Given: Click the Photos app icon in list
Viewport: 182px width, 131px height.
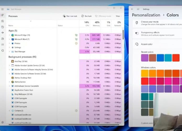Looking at the screenshot, I should [13, 43].
